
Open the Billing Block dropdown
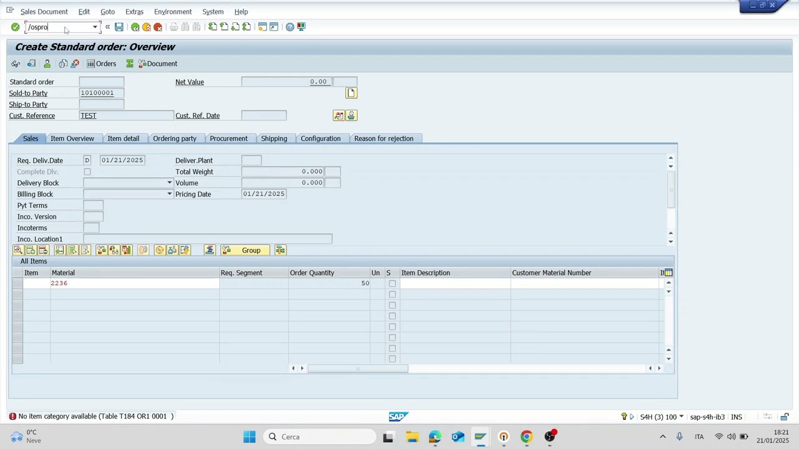point(169,194)
